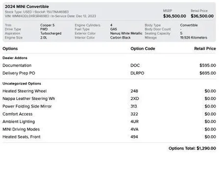
Task: Click the option code '494'
Action: [134, 137]
